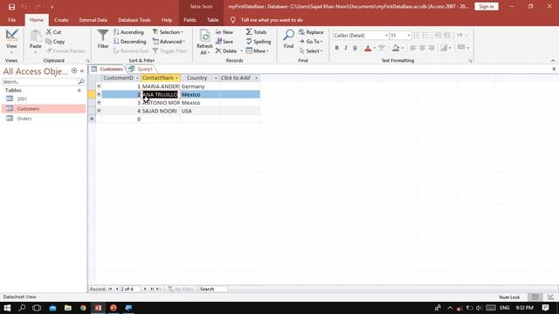Open the Advanced filter dropdown
559x314 pixels.
[169, 42]
